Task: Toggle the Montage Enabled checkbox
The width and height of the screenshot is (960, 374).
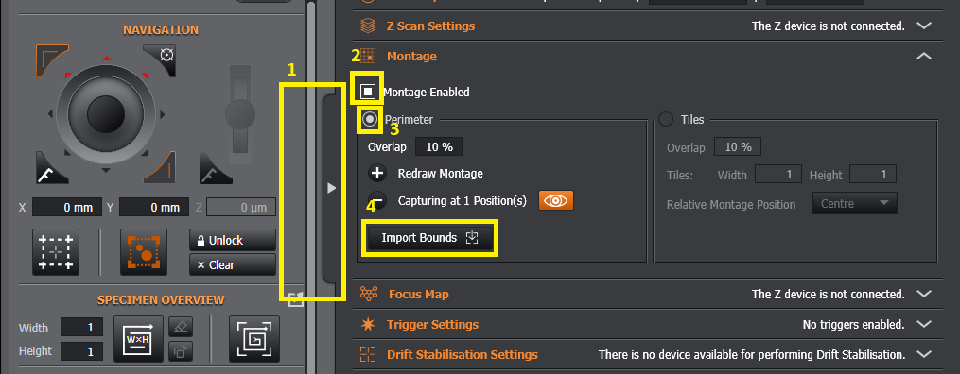Action: click(x=368, y=92)
